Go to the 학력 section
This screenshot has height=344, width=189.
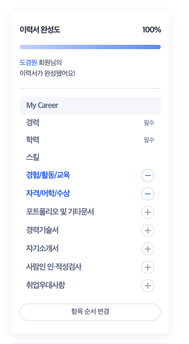tap(33, 140)
